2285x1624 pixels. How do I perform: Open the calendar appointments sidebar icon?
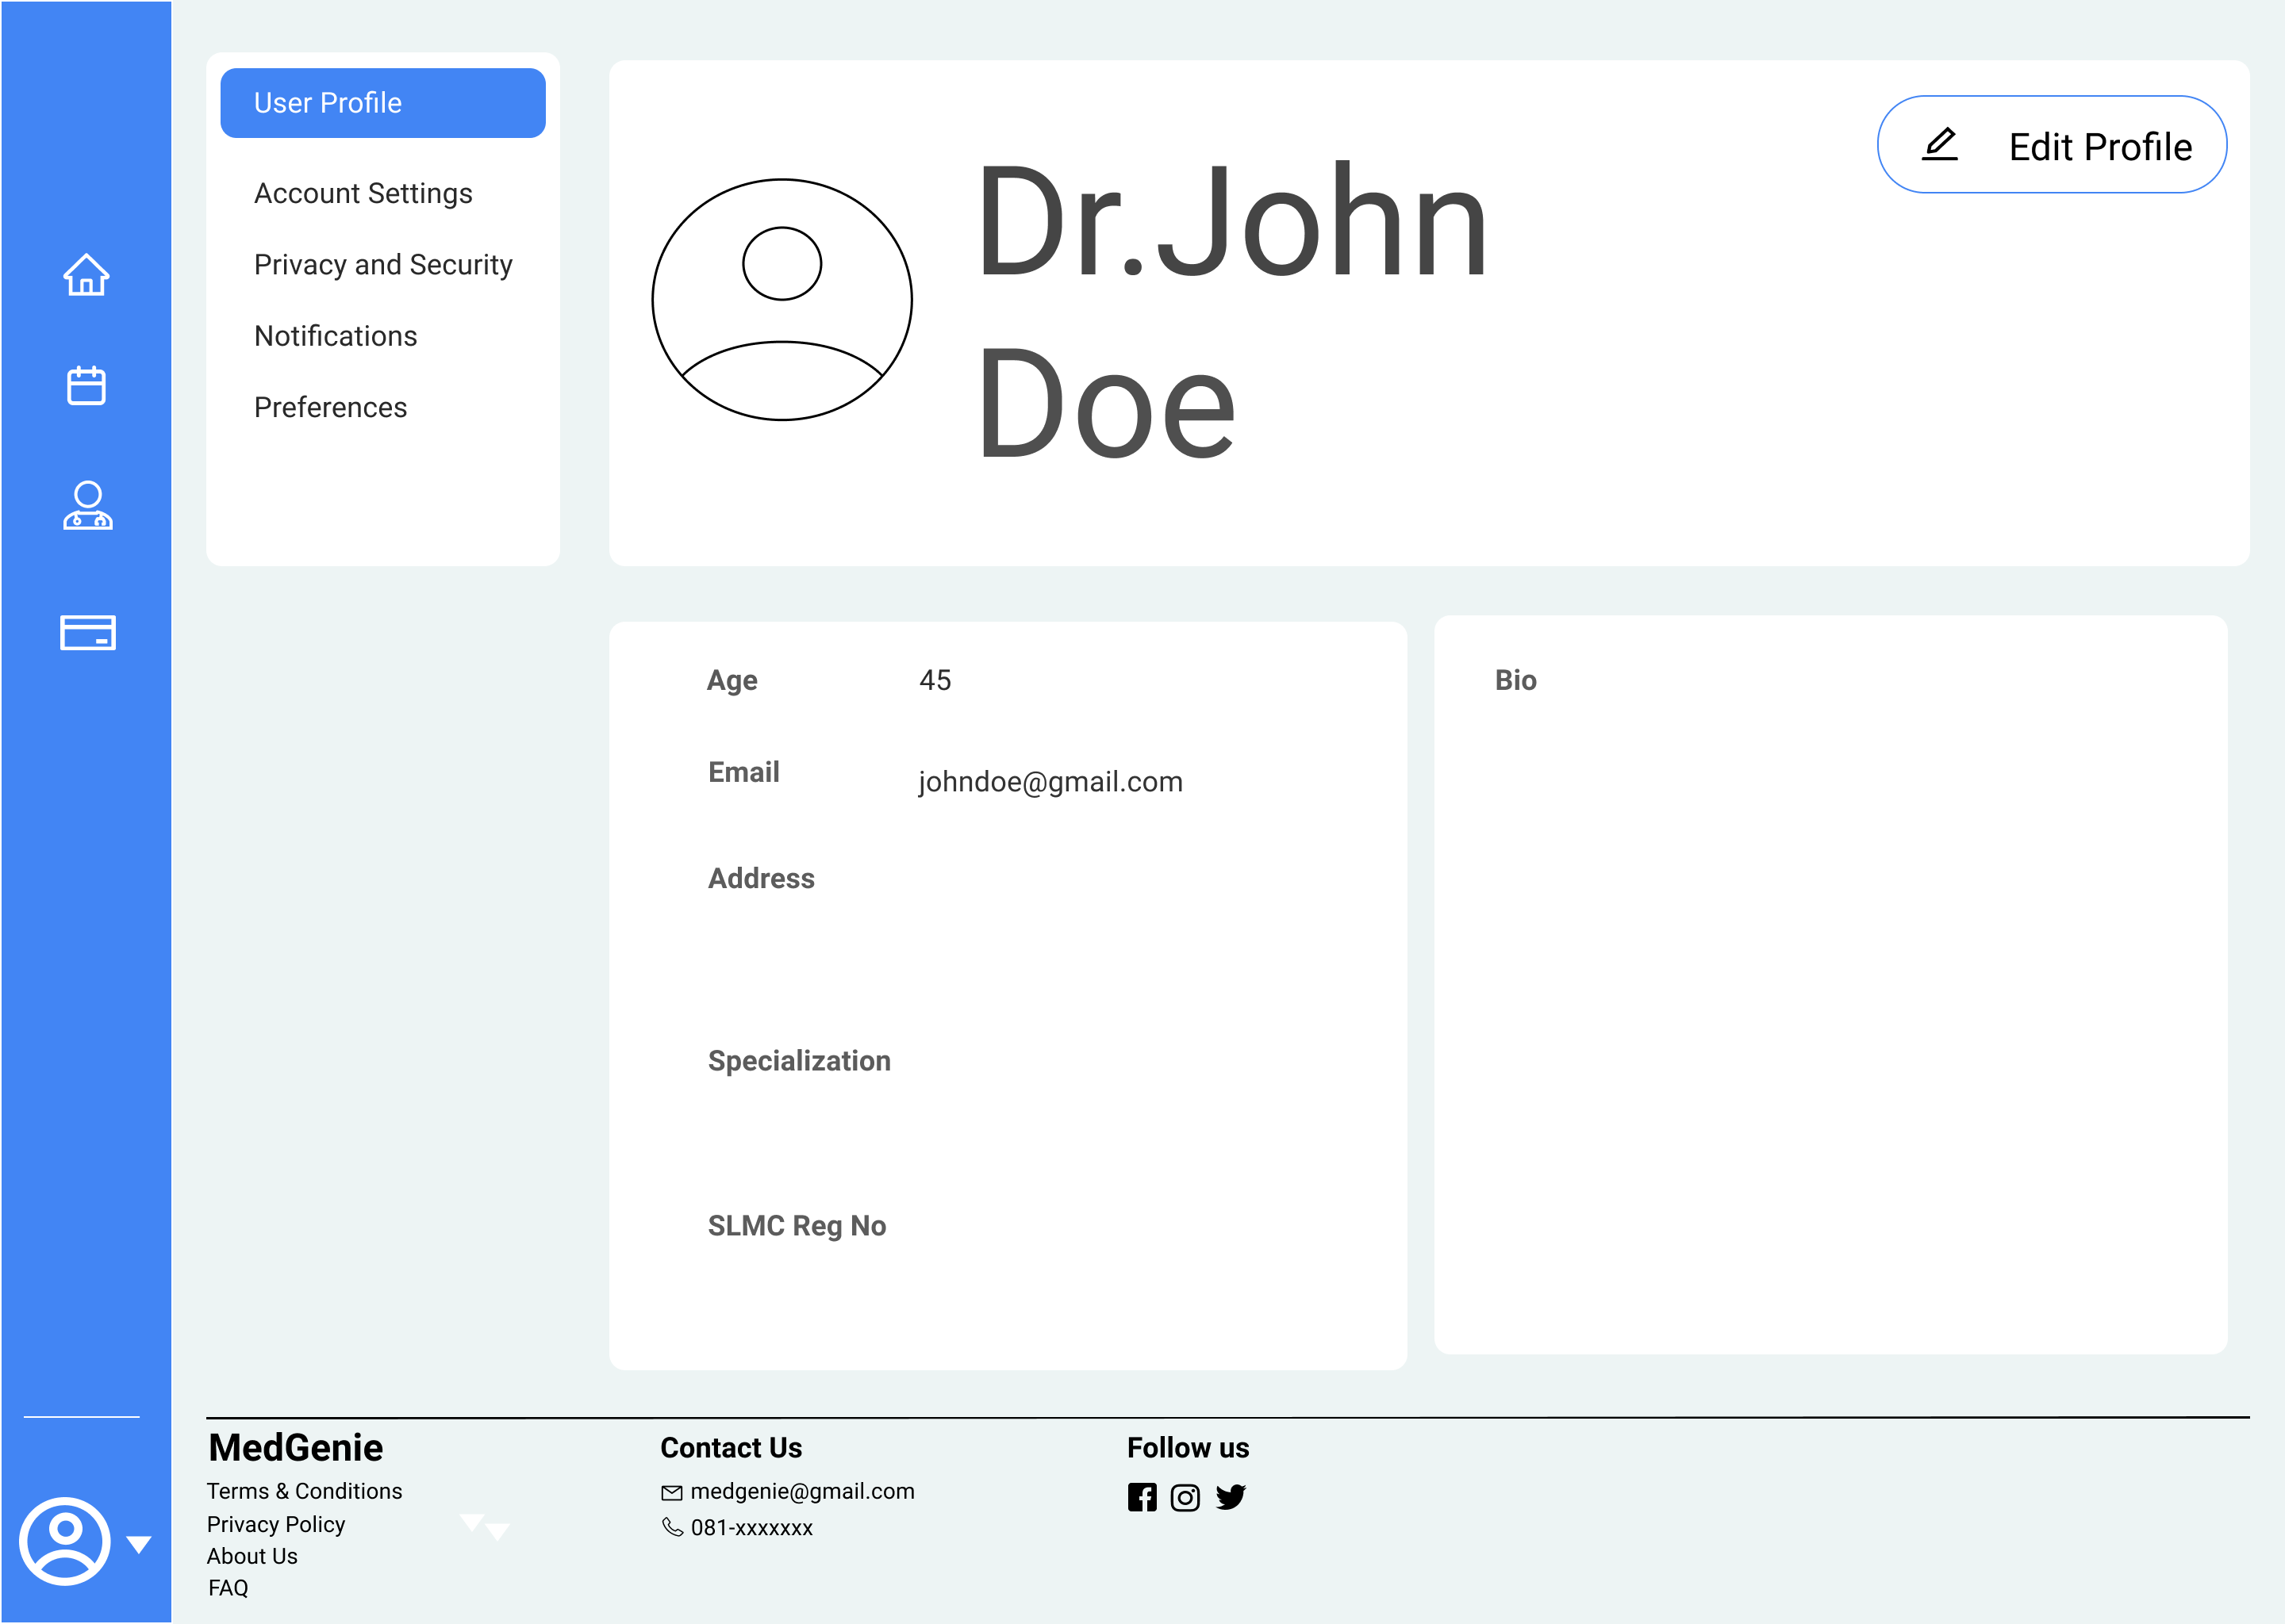coord(86,385)
